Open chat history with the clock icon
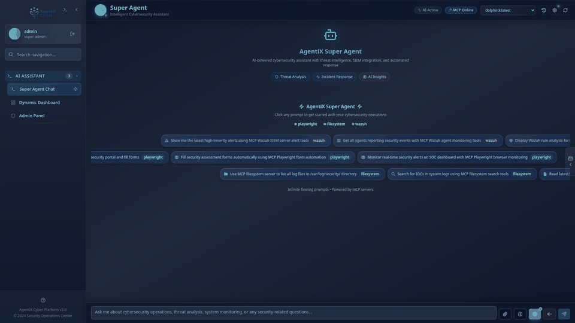Screen dimensions: 575x323 pos(544,10)
